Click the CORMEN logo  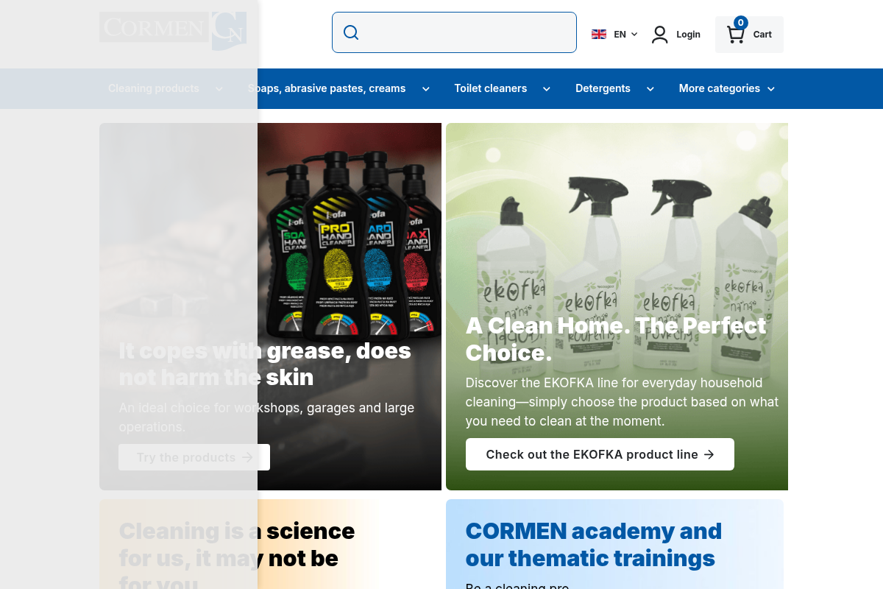173,31
